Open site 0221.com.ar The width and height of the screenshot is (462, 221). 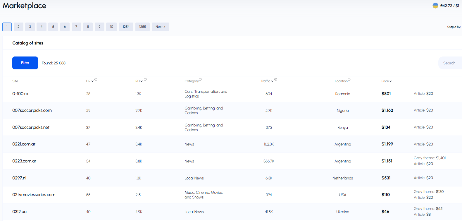[24, 144]
